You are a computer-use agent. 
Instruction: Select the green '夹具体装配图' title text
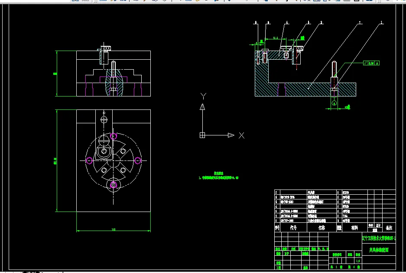pyautogui.click(x=379, y=250)
